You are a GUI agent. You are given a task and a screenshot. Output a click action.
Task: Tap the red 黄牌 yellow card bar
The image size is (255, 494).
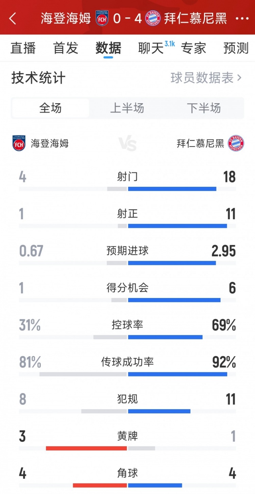(x=86, y=448)
